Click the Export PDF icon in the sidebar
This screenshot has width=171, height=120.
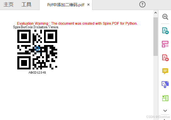tap(165, 31)
